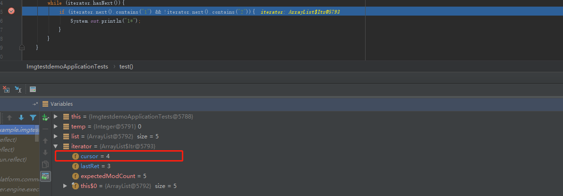Viewport: 563px width, 196px height.
Task: Click the test() breadcrumb item
Action: 126,67
